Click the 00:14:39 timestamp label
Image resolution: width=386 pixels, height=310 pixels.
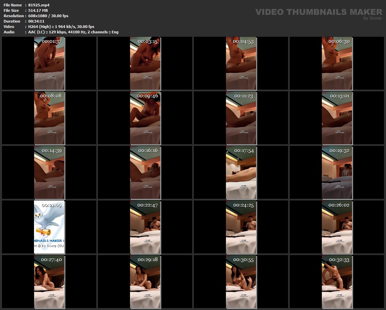(x=51, y=150)
